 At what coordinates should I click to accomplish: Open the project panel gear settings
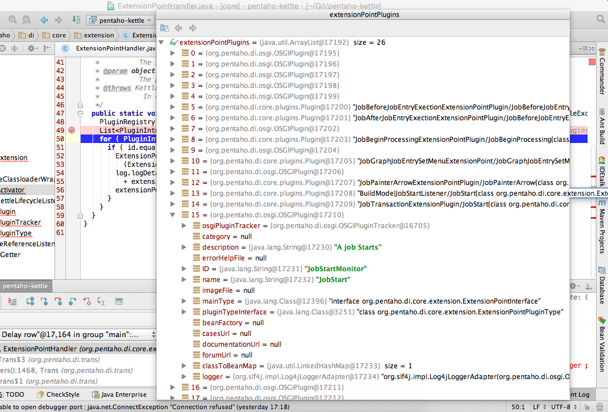31,48
